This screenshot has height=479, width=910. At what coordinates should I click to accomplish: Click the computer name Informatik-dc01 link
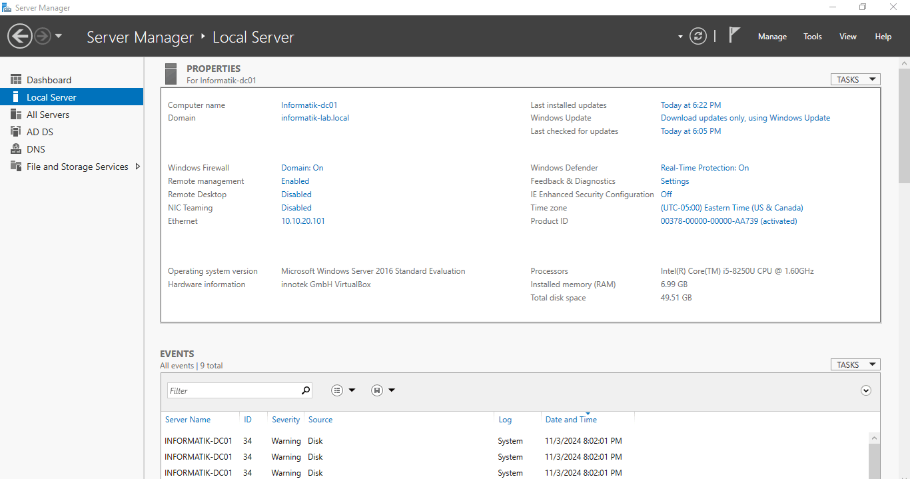[x=309, y=105]
